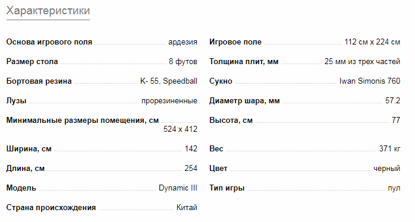Image resolution: width=415 pixels, height=222 pixels.
Task: Click the 524 x 412 room size value
Action: pos(180,129)
